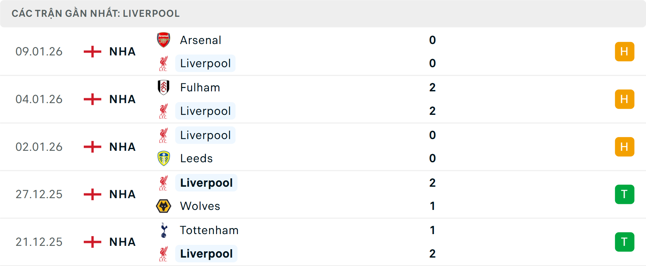Click the Fulham club crest icon
646x266 pixels.
[x=164, y=87]
